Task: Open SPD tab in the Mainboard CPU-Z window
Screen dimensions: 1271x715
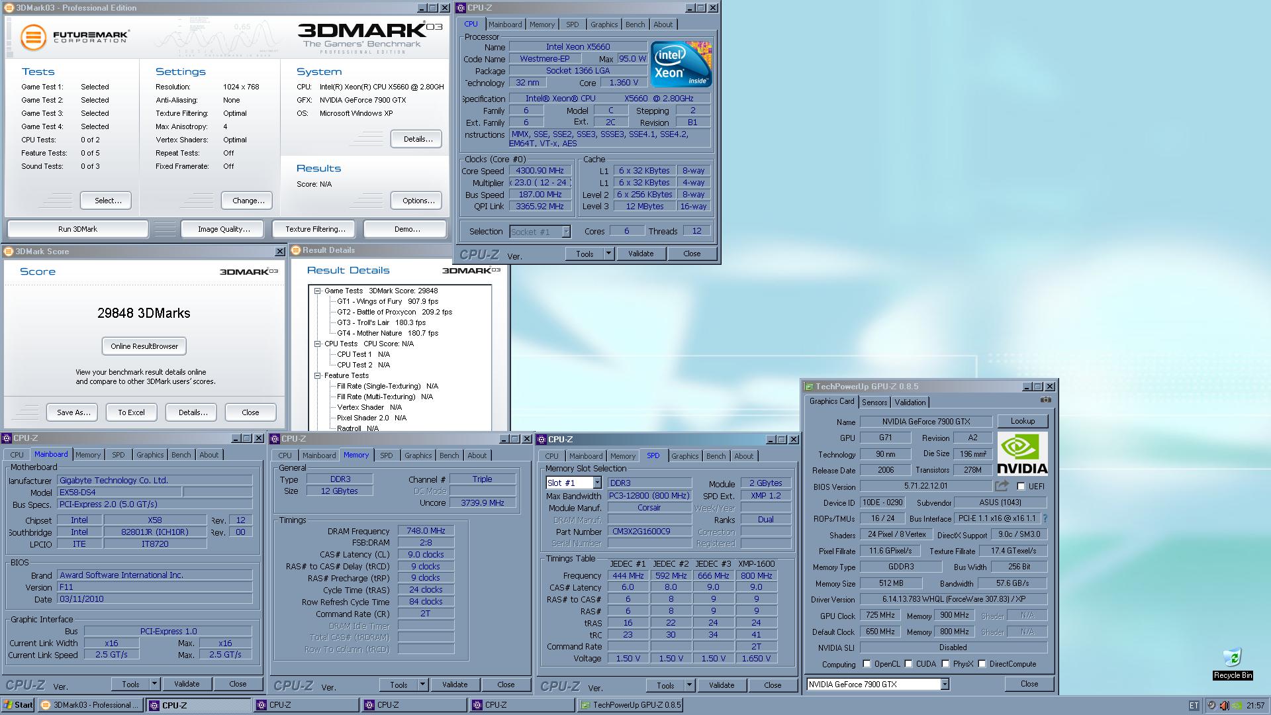Action: [118, 455]
